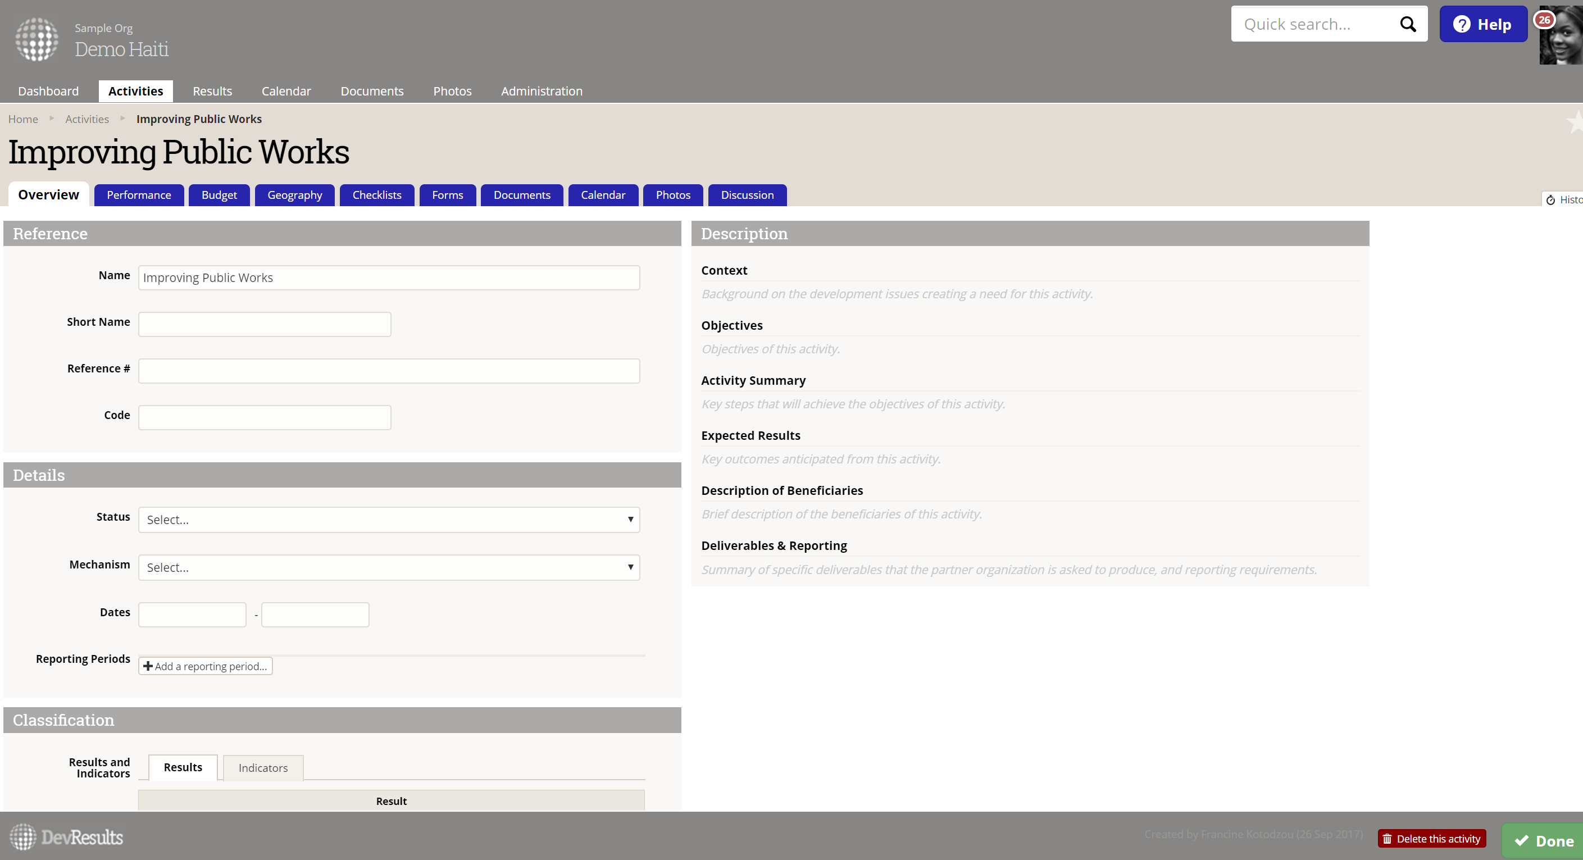
Task: Click the DevResults footer logo
Action: click(x=66, y=836)
